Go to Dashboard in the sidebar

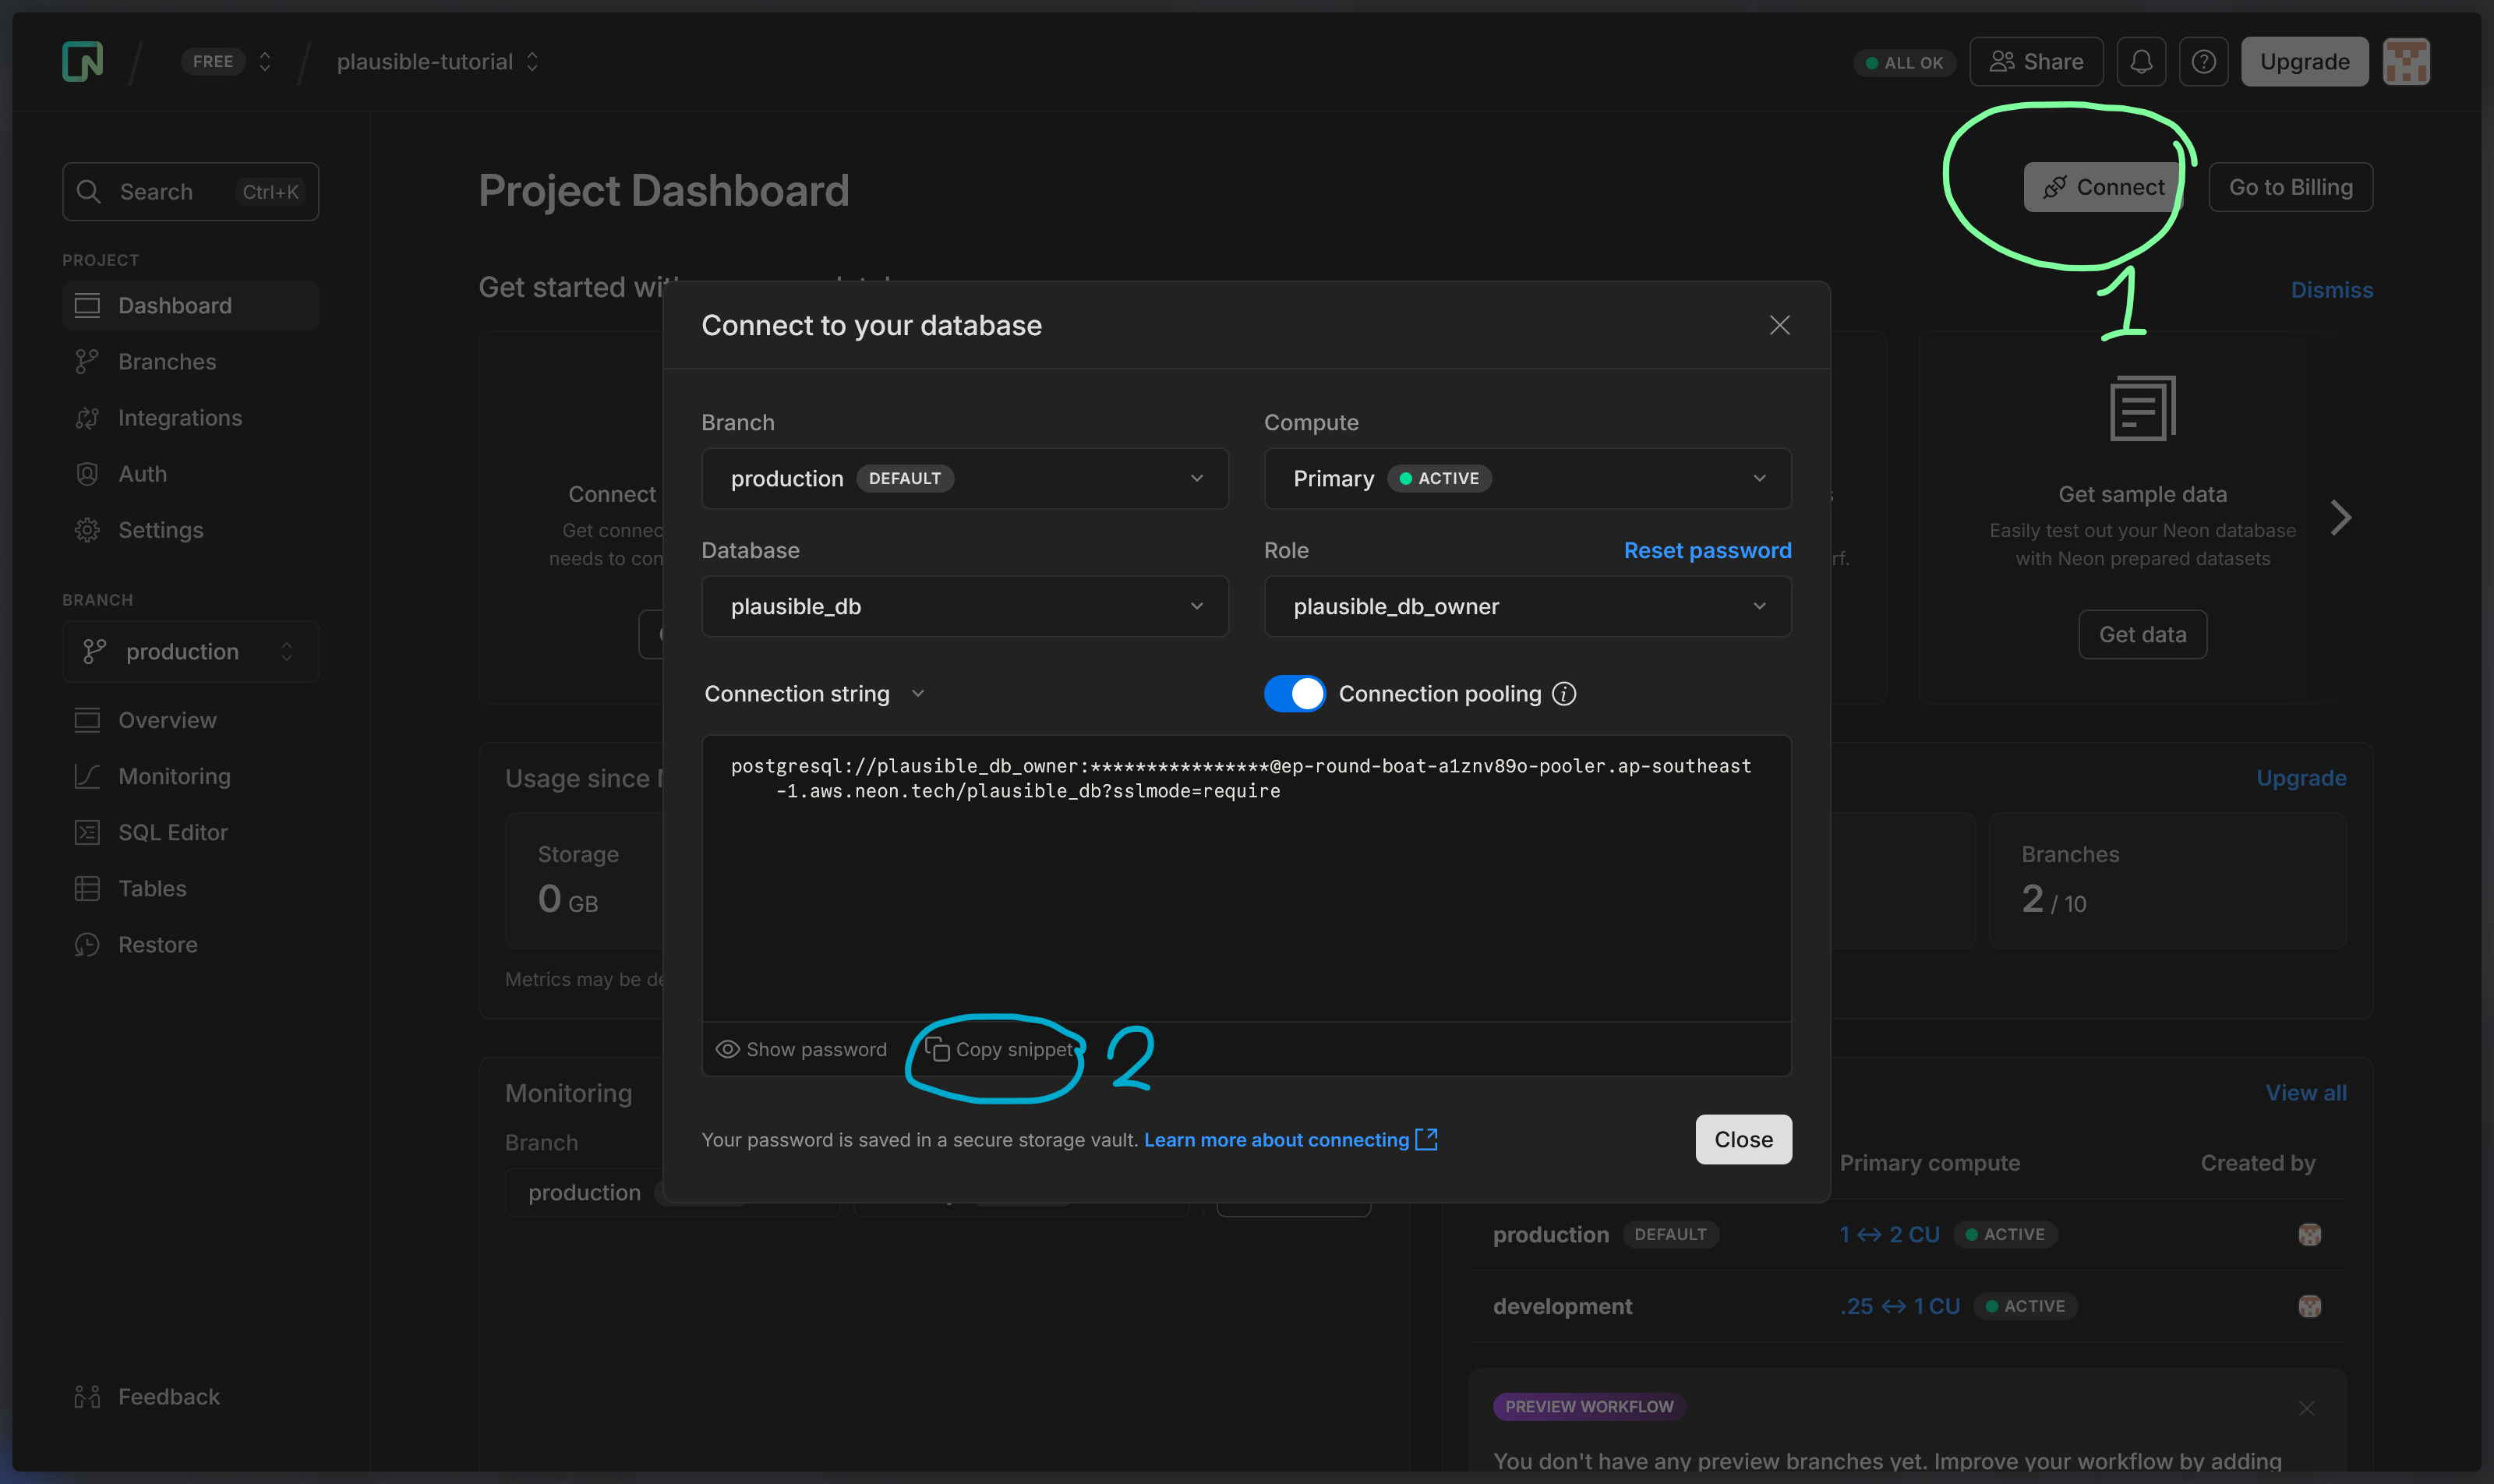(190, 305)
